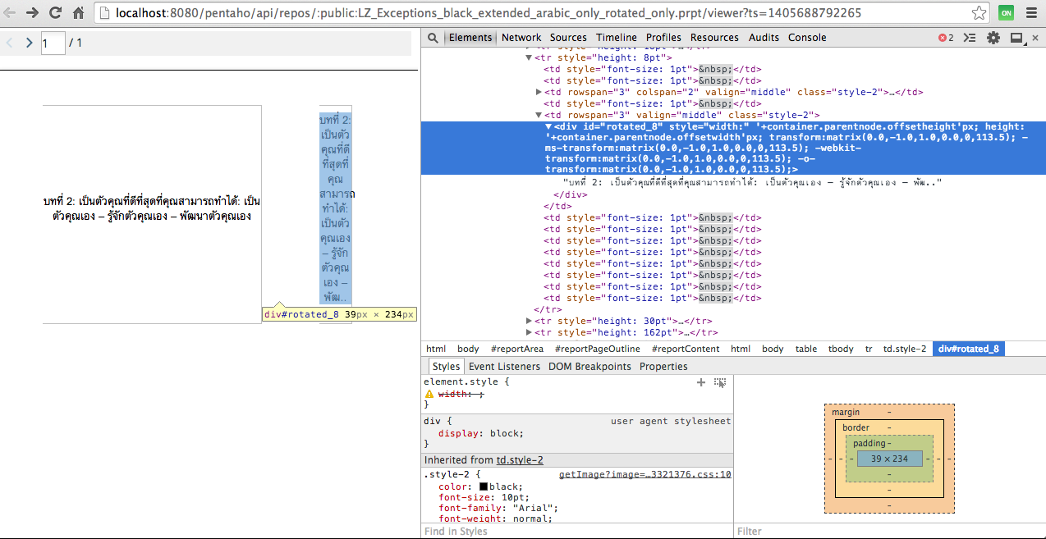Collapse the div#rotated_8 node

[x=548, y=127]
